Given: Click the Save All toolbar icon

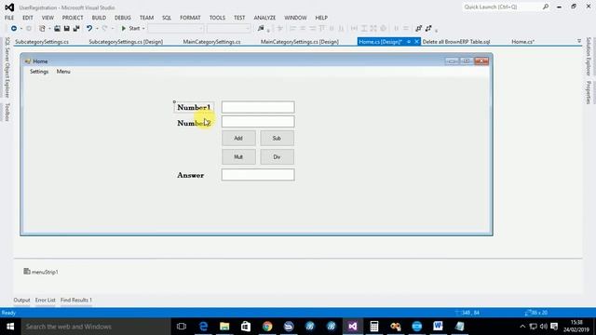Looking at the screenshot, I should tap(76, 29).
